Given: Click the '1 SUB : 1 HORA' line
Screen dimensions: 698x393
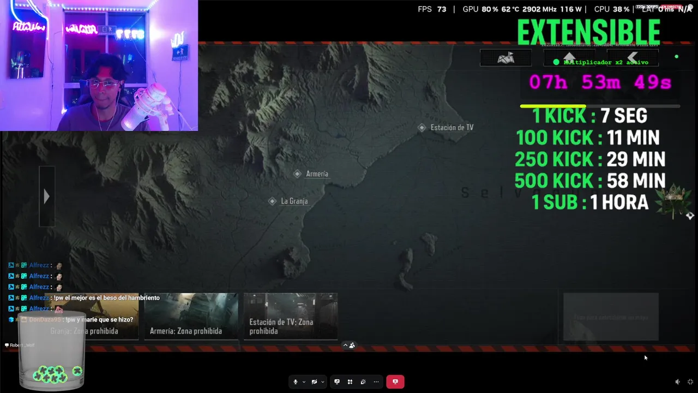Looking at the screenshot, I should pyautogui.click(x=589, y=203).
